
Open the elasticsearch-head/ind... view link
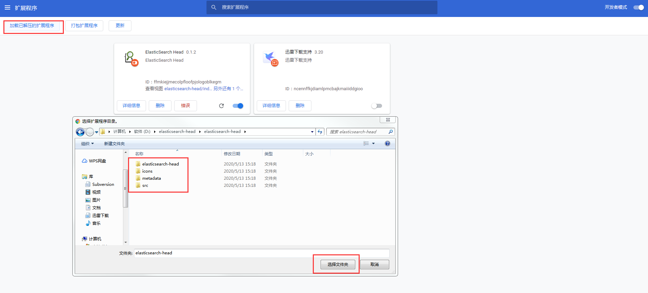[188, 89]
